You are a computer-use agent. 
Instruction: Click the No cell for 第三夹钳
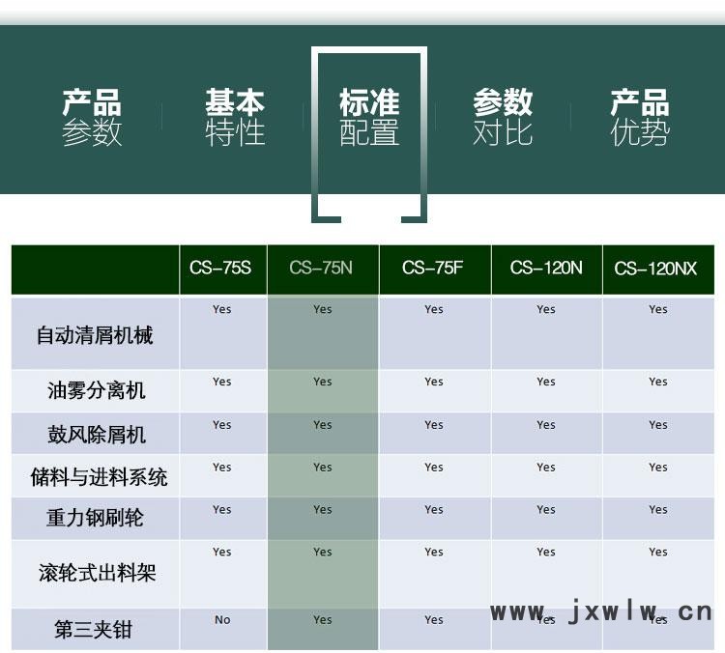222,620
